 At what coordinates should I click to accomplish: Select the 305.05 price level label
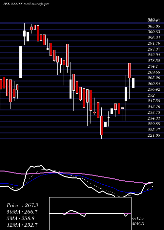[x=154, y=26]
